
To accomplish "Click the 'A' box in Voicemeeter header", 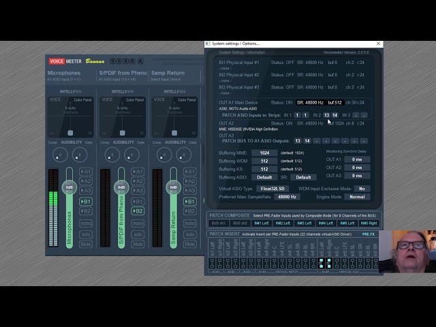I will (x=140, y=61).
